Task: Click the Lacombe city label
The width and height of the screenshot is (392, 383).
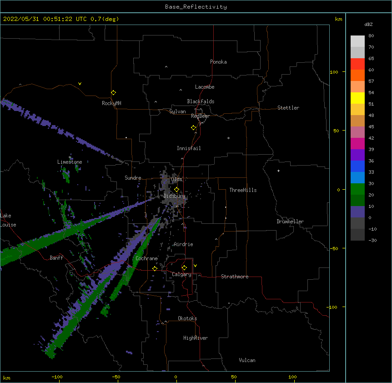Action: point(205,87)
